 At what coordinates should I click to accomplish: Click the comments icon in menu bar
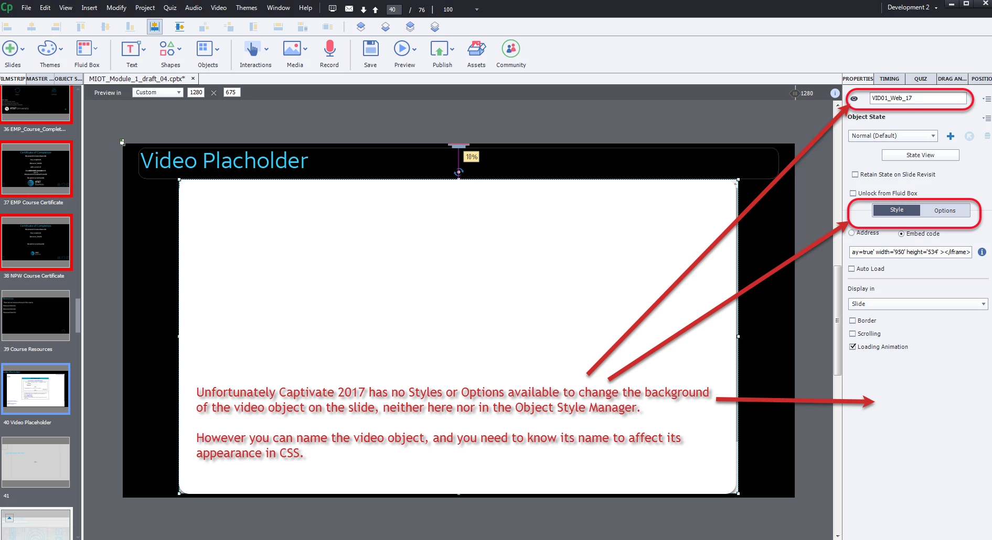click(333, 8)
